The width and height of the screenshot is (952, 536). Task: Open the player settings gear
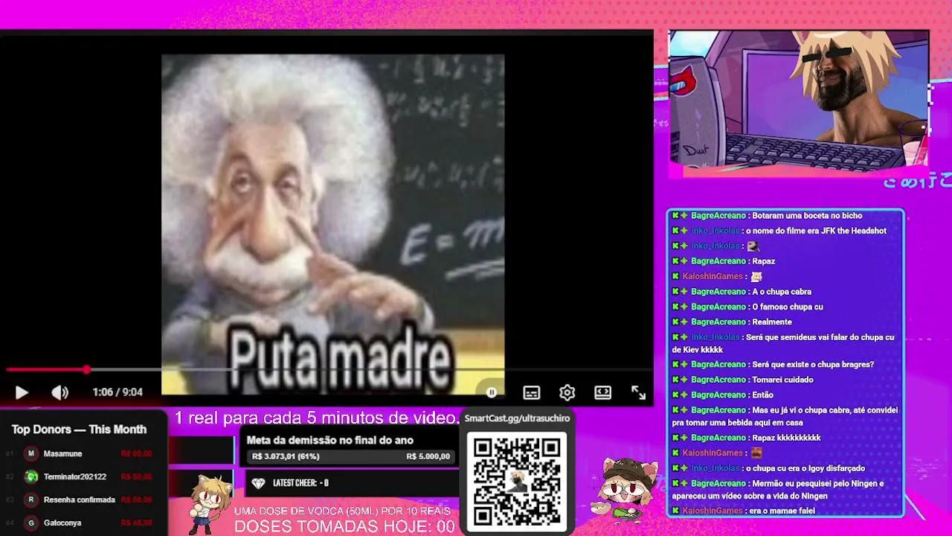(567, 392)
